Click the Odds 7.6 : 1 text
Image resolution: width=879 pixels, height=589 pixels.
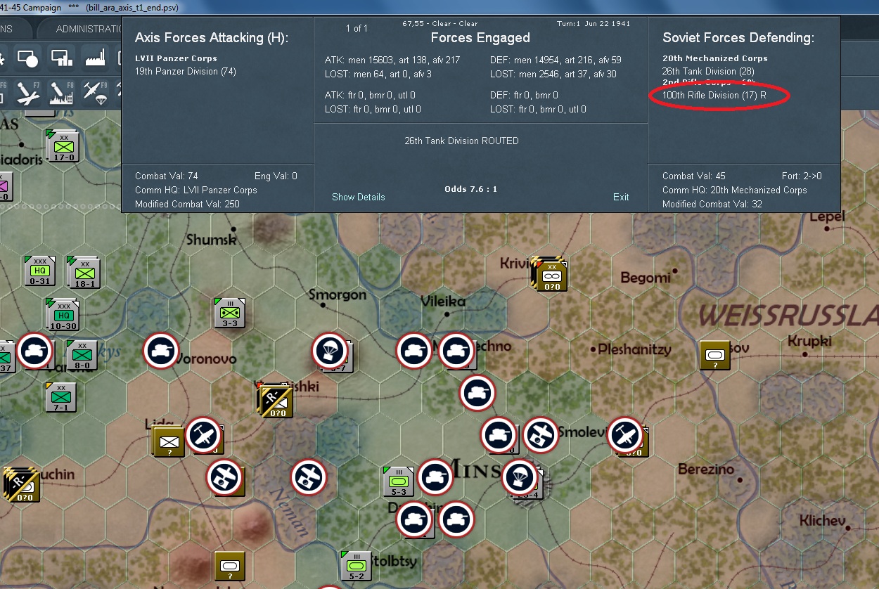pos(470,189)
